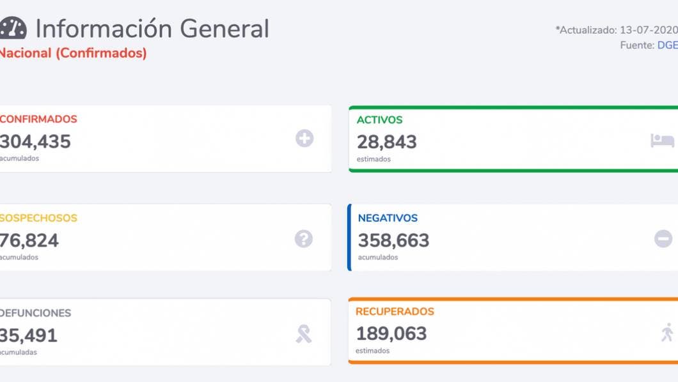The height and width of the screenshot is (382, 678).
Task: Click the 304,435 confirmed count
Action: pos(35,142)
